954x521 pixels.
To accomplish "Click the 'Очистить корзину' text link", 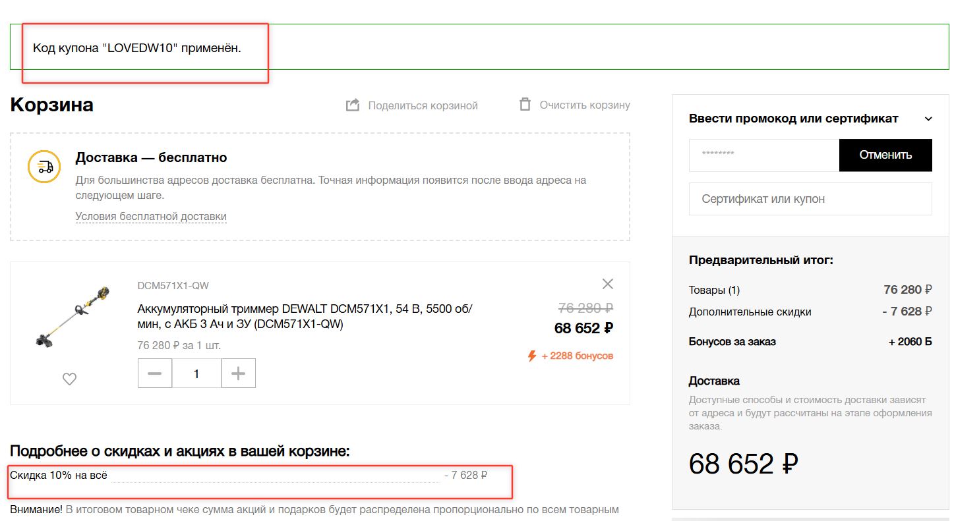I will coord(584,105).
